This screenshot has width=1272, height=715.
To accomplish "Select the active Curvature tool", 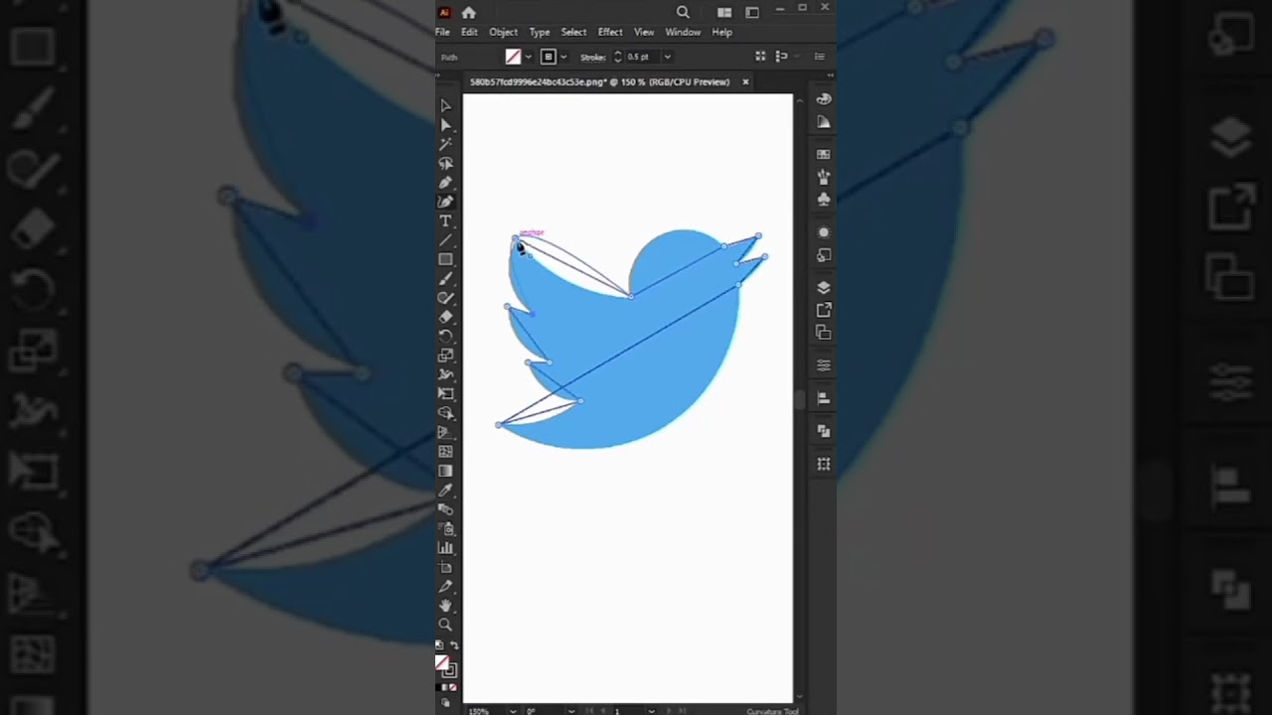I will coord(445,202).
